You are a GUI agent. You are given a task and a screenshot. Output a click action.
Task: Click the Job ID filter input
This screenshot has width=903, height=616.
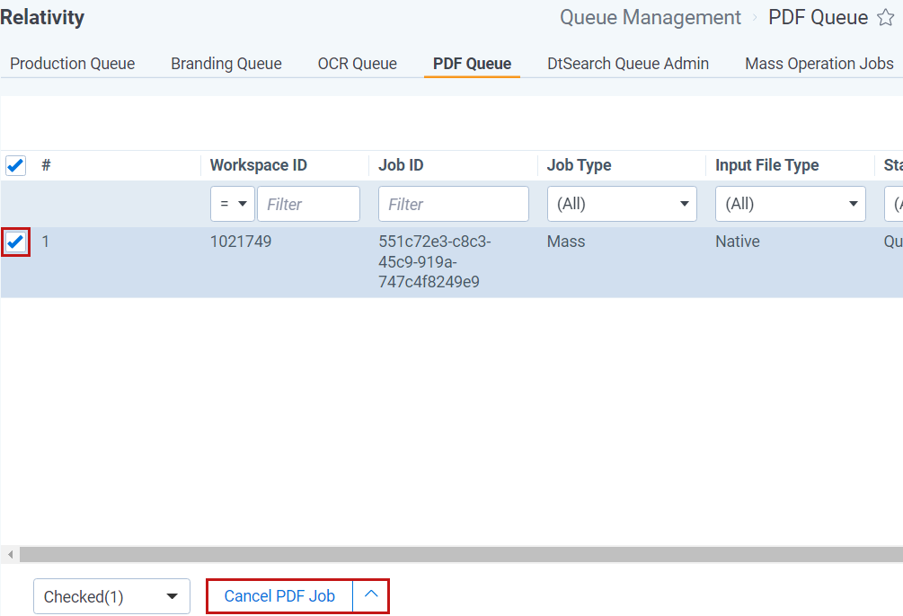453,204
